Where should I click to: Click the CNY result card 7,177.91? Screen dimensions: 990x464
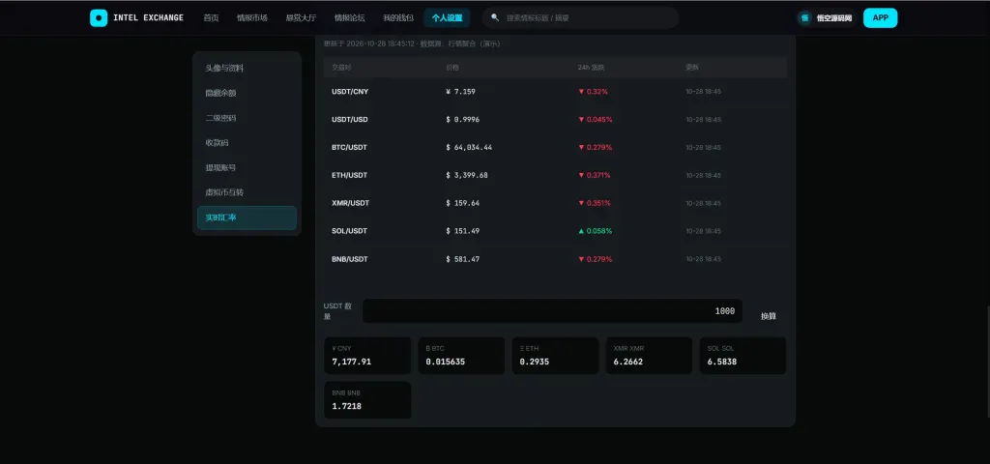pos(367,356)
